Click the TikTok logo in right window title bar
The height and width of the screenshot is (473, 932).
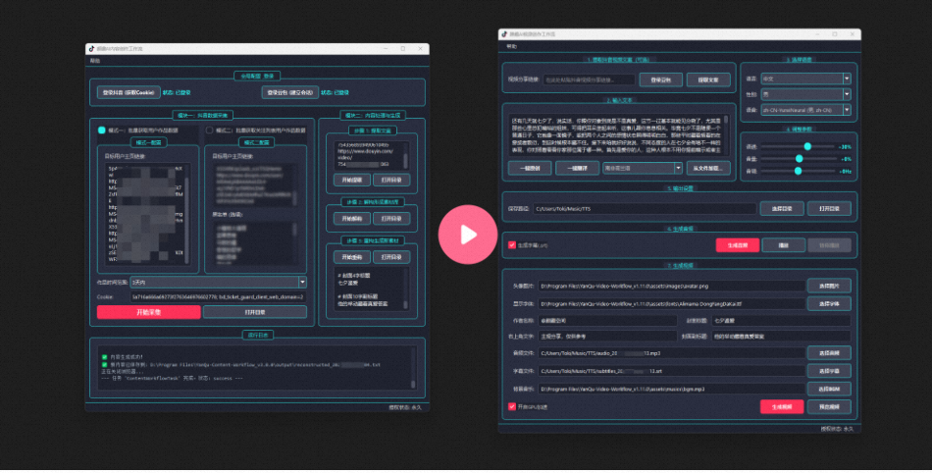click(504, 32)
